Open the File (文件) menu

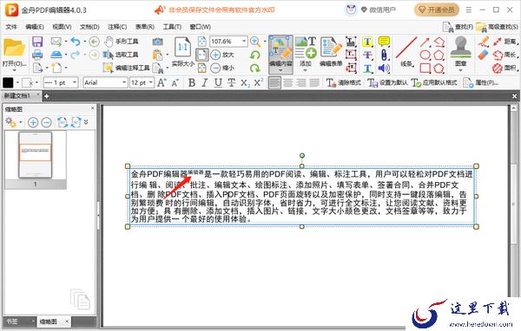tap(11, 27)
